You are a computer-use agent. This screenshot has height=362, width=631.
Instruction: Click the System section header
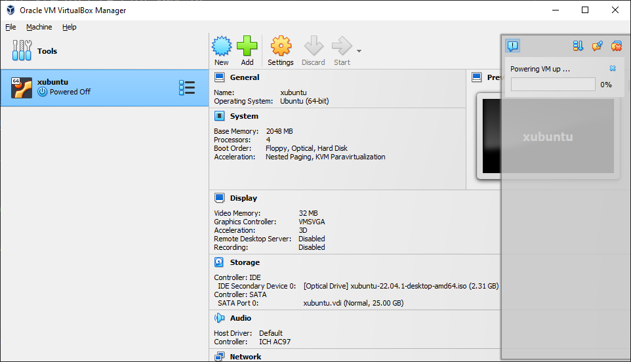(x=244, y=116)
